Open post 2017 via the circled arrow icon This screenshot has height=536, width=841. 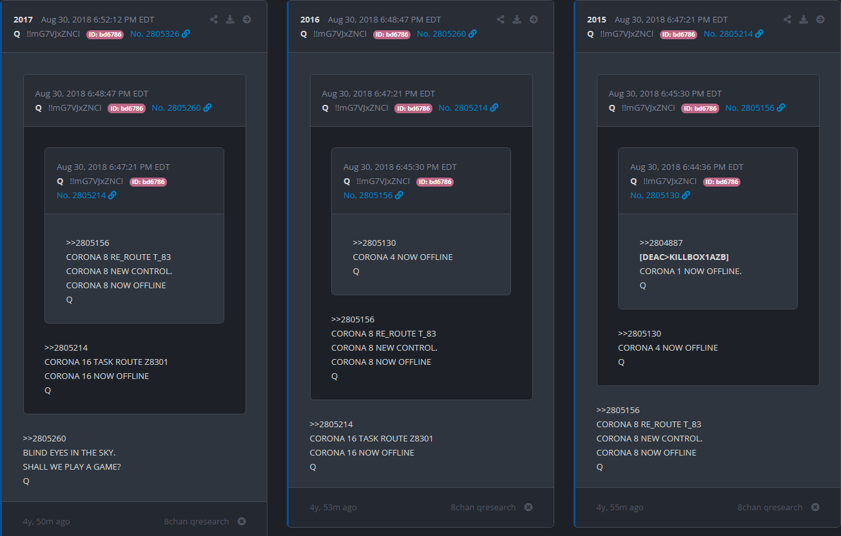pos(247,19)
